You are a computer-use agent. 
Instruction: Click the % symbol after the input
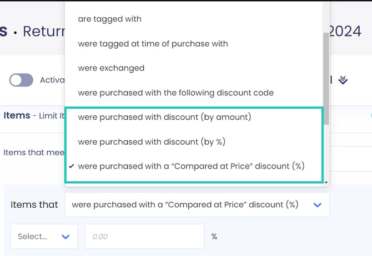pyautogui.click(x=214, y=237)
